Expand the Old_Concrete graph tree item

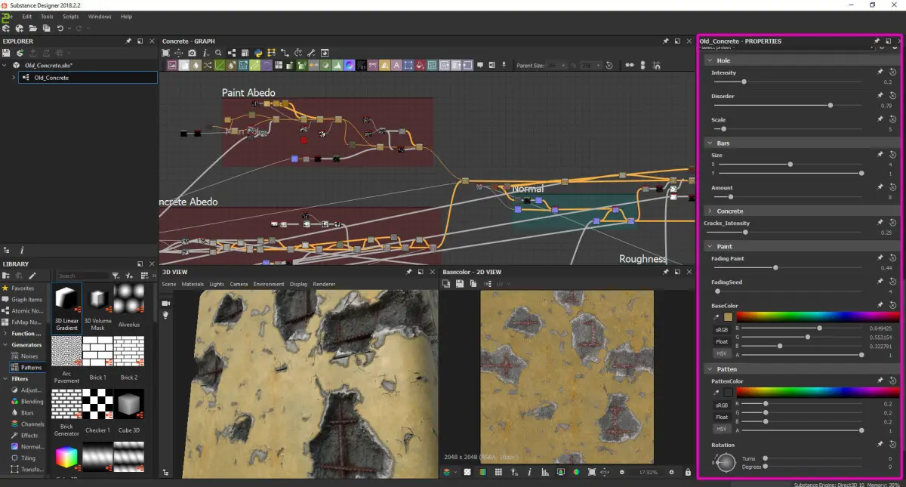coord(14,77)
